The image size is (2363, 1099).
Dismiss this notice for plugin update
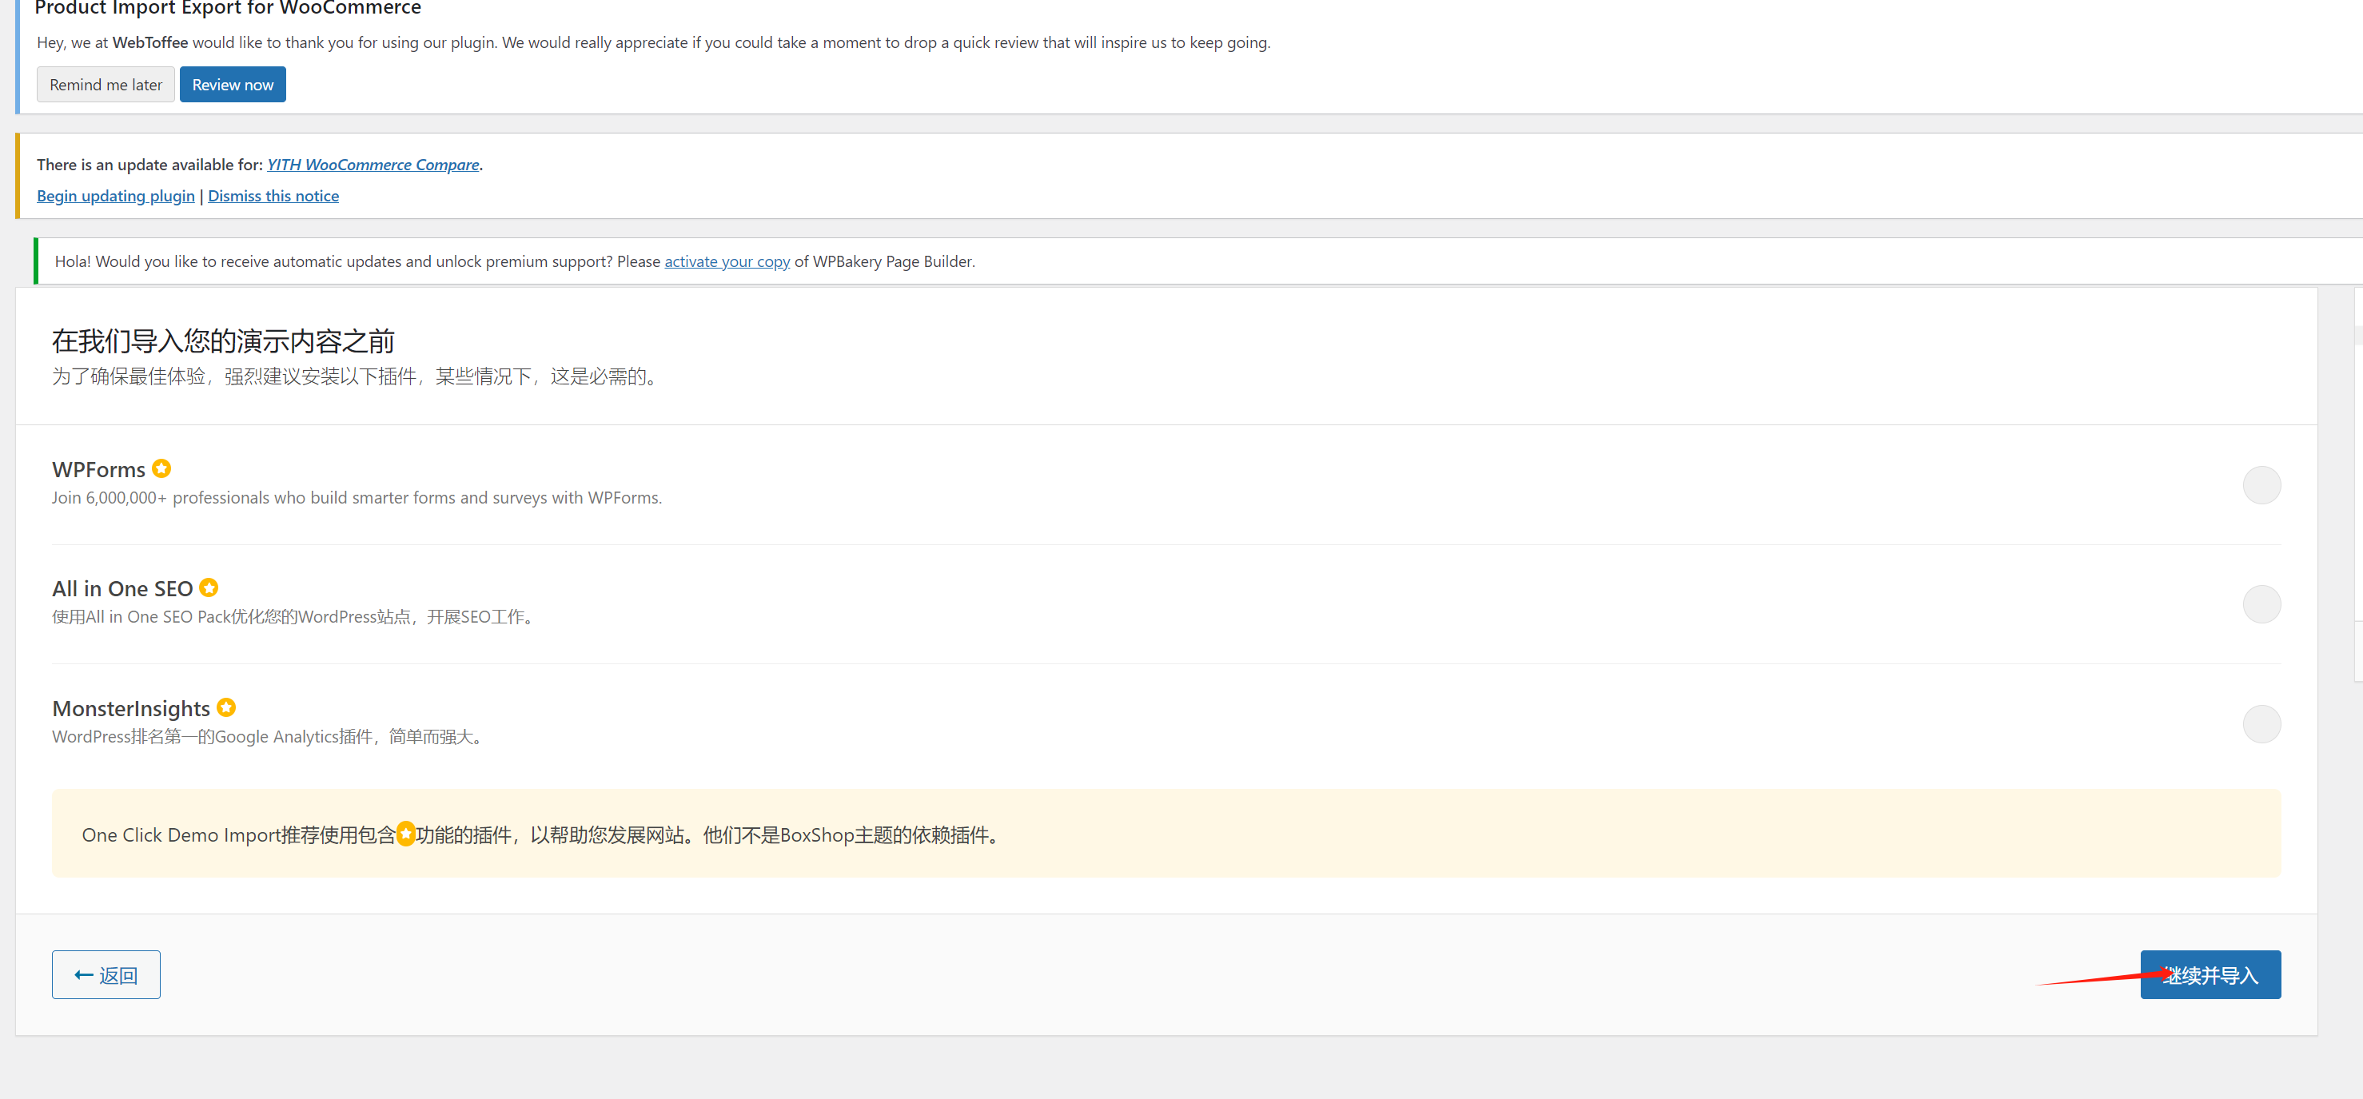(273, 195)
